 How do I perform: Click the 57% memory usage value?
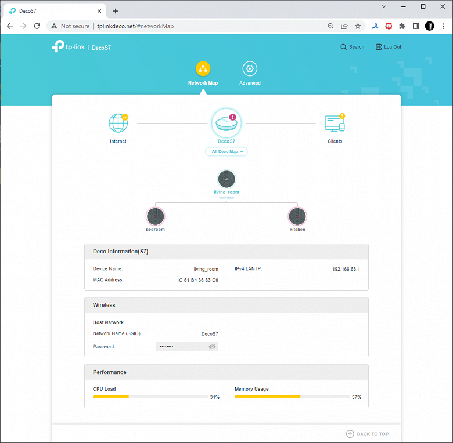pos(357,397)
